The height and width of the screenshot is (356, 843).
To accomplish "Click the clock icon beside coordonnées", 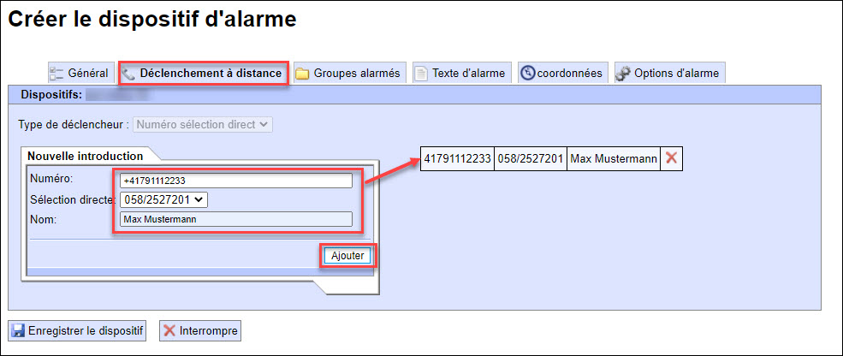I will pyautogui.click(x=527, y=74).
